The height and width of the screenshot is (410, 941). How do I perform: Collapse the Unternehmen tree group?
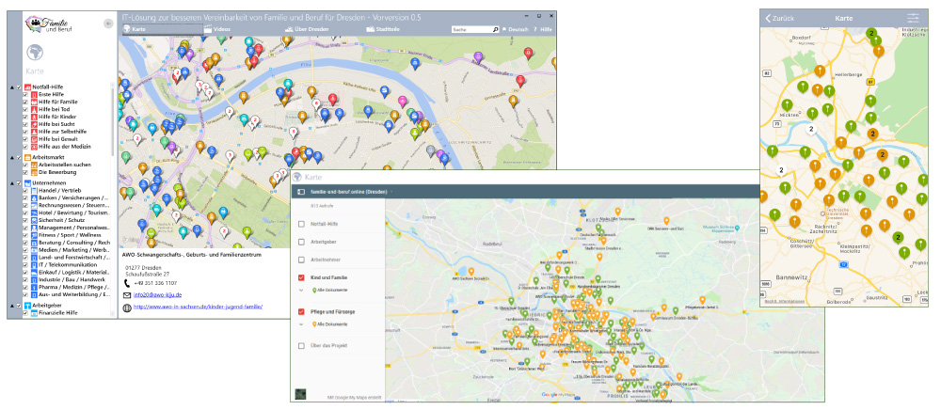click(x=12, y=182)
